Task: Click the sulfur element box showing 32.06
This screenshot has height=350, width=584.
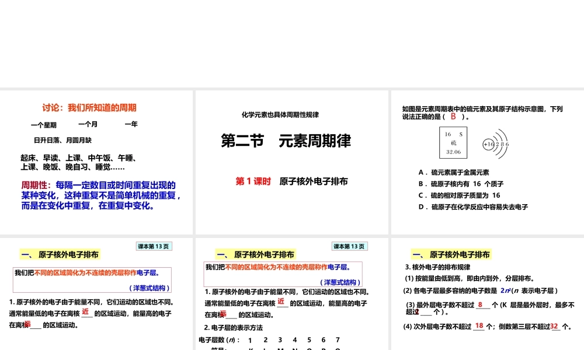Action: click(x=453, y=143)
